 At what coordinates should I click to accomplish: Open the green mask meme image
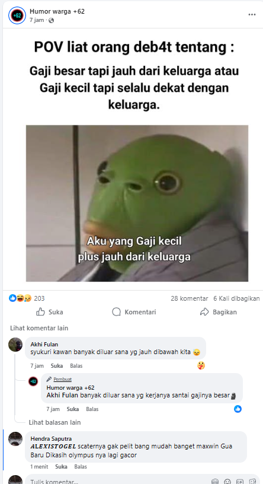(x=137, y=203)
